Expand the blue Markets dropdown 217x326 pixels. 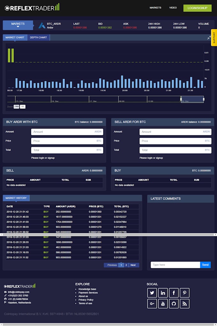click(18, 25)
